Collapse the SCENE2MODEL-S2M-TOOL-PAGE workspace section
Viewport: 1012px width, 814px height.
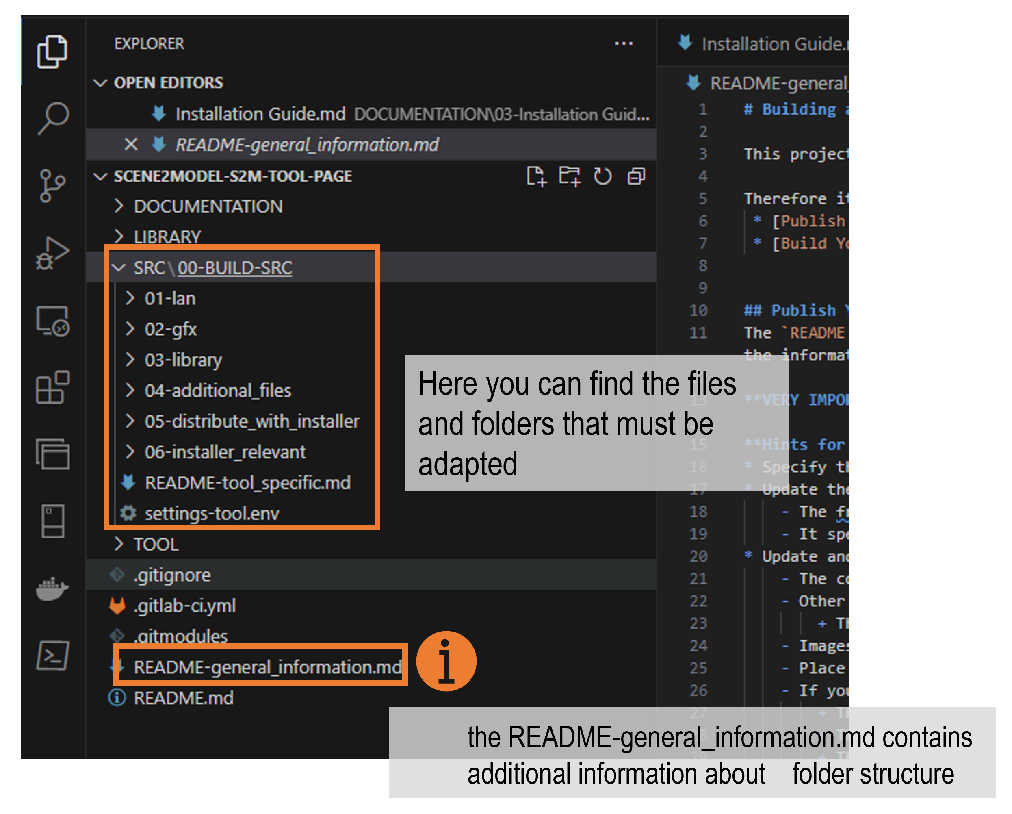point(100,176)
